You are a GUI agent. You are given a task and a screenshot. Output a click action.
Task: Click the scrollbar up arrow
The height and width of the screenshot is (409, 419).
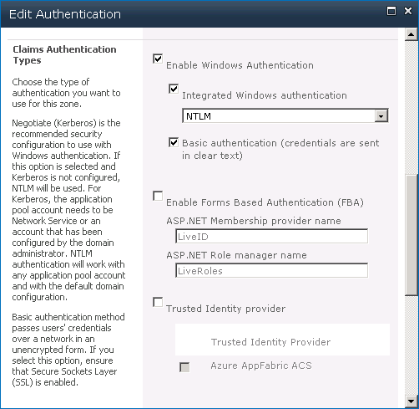click(x=411, y=34)
